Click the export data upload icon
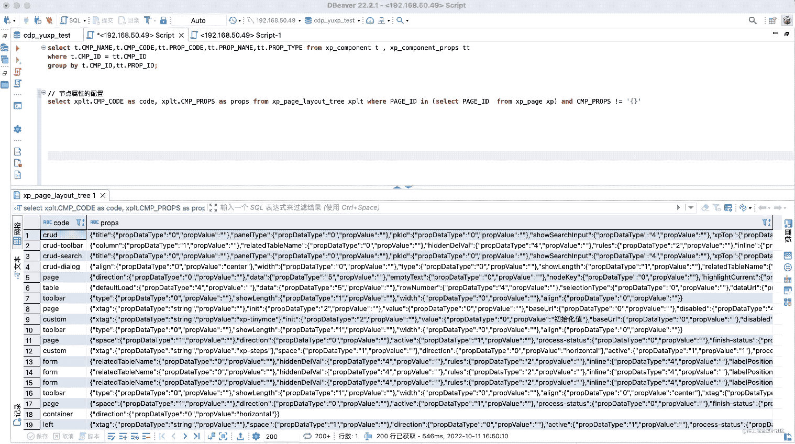The width and height of the screenshot is (795, 444). (x=240, y=436)
